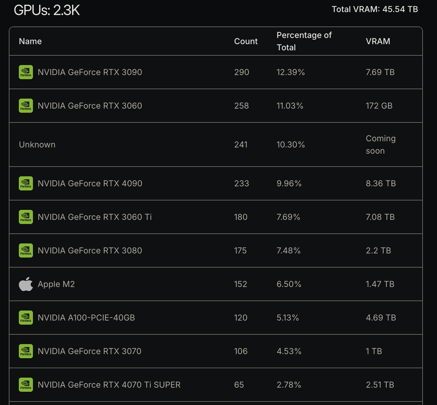
Task: Click the NVIDIA A100-PCIE-40GB name
Action: click(x=86, y=318)
